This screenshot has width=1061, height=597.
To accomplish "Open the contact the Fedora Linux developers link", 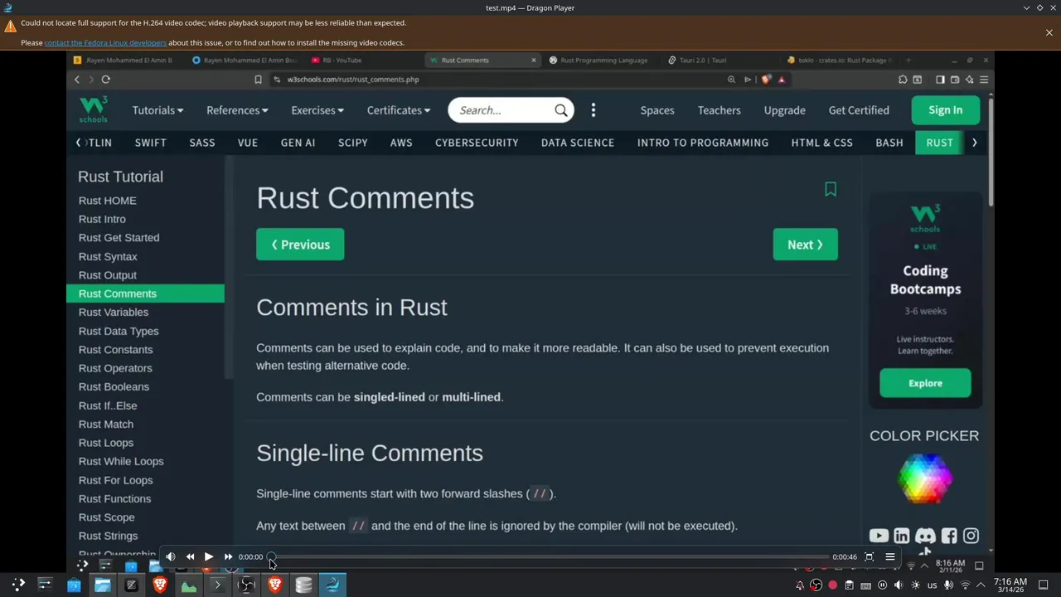I will (x=105, y=42).
